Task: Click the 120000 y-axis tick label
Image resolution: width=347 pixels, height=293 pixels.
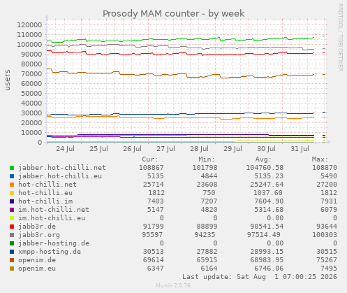Action: point(29,25)
